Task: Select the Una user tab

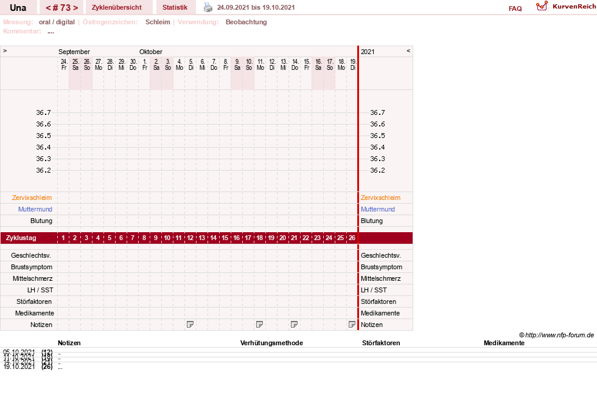Action: [18, 7]
